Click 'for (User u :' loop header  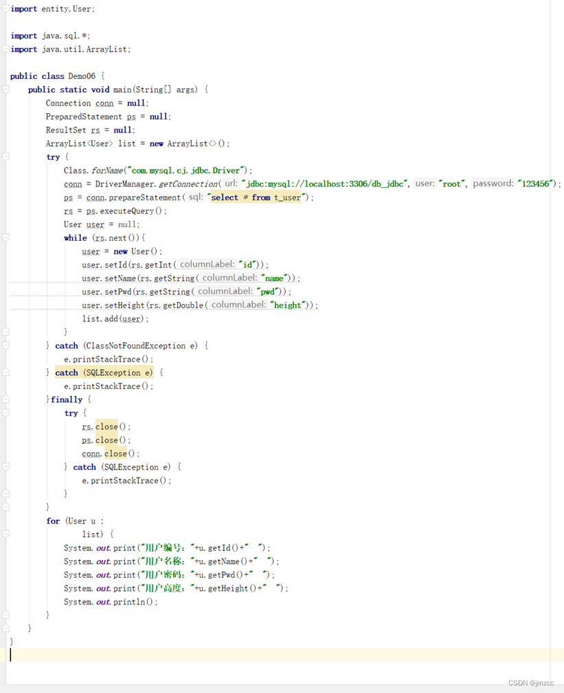[x=75, y=521]
